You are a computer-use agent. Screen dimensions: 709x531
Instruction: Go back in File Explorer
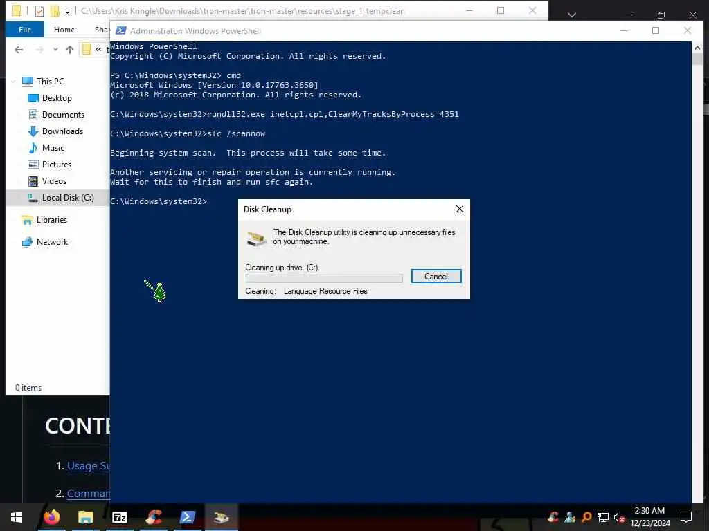tap(19, 50)
